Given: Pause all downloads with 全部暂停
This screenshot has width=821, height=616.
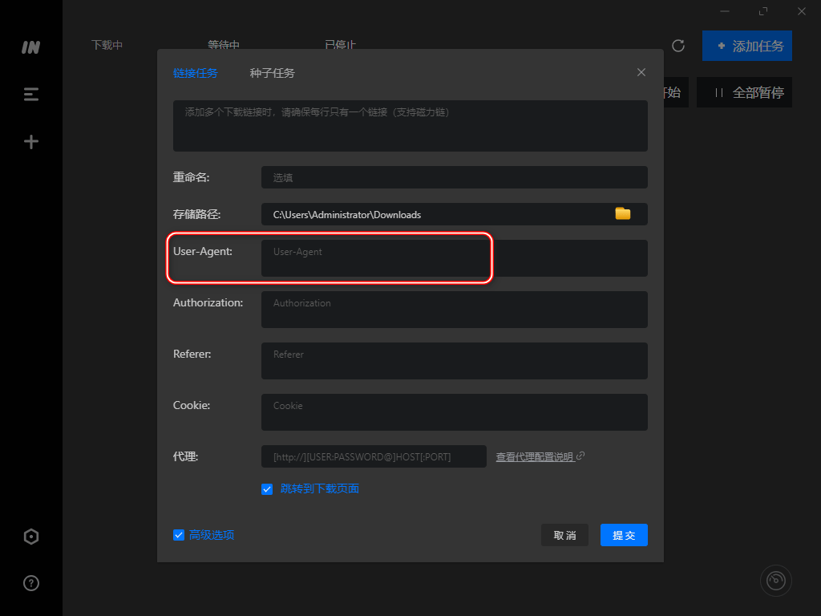Looking at the screenshot, I should pyautogui.click(x=744, y=92).
